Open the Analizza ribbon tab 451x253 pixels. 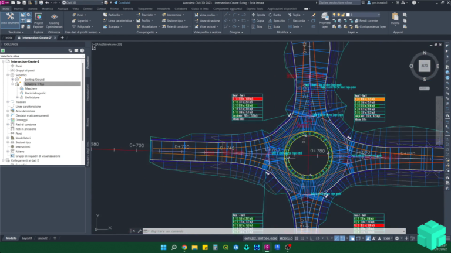click(63, 9)
